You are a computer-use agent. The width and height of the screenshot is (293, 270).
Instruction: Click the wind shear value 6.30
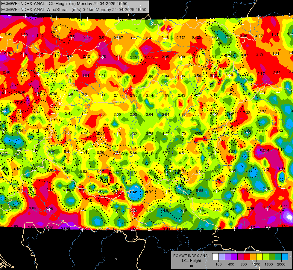pyautogui.click(x=85, y=133)
